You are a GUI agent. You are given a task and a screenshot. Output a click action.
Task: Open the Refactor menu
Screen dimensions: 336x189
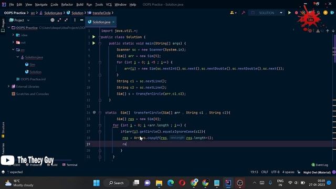[67, 5]
